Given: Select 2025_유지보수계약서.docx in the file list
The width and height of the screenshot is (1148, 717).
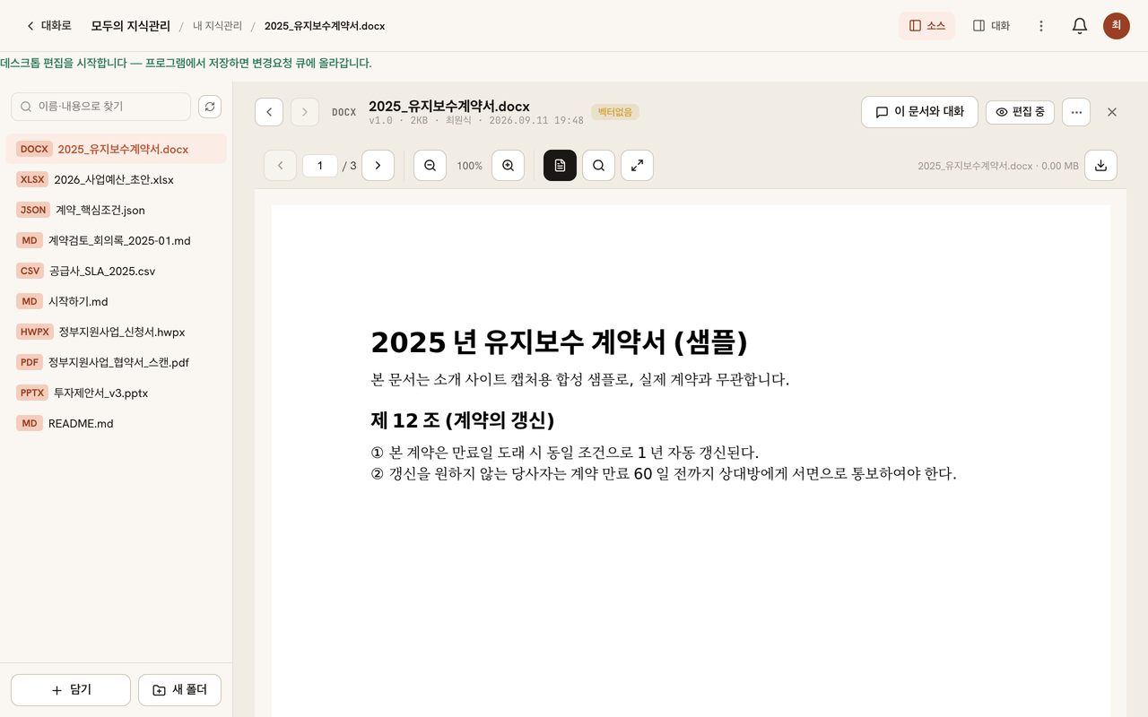Looking at the screenshot, I should click(x=116, y=149).
